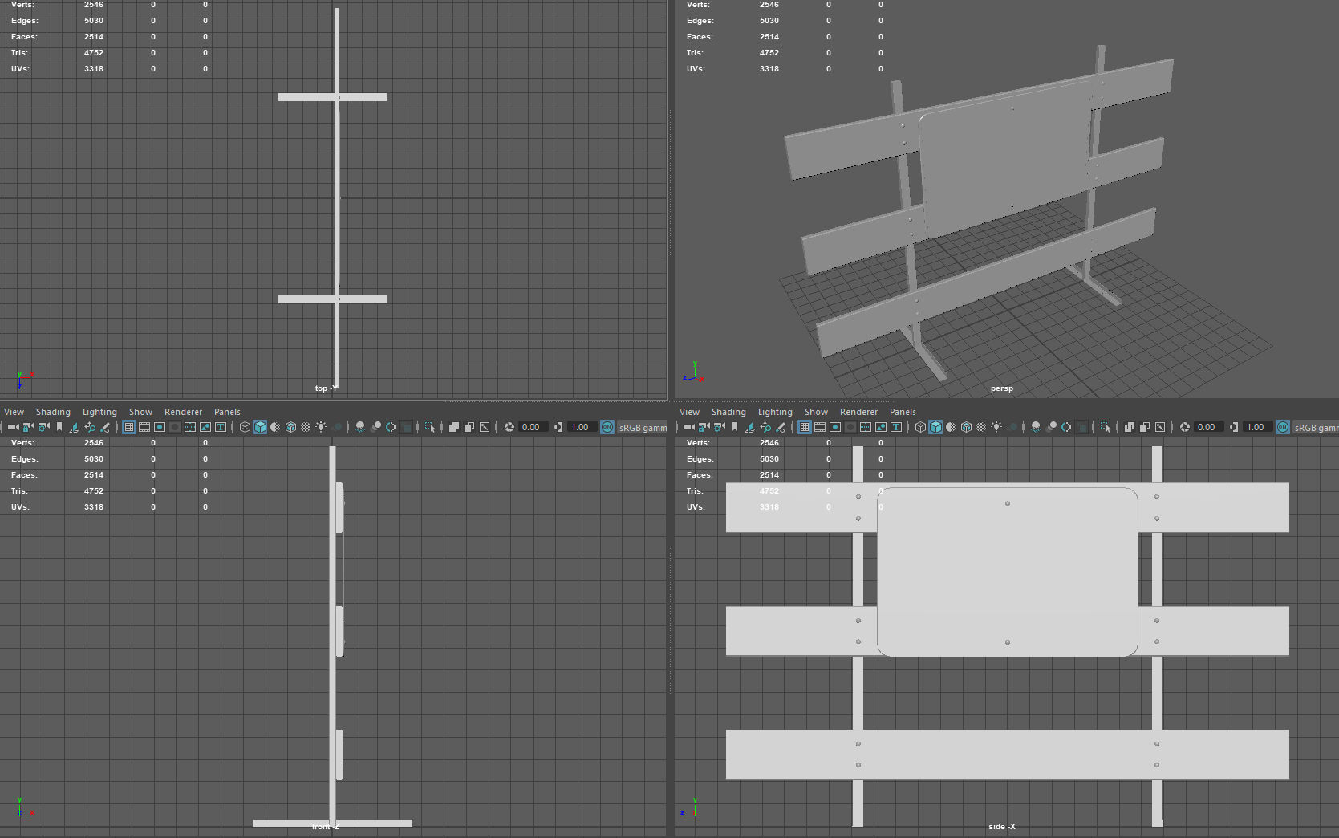This screenshot has width=1339, height=838.
Task: Enable Smooth Shade All in front panel
Action: [260, 427]
